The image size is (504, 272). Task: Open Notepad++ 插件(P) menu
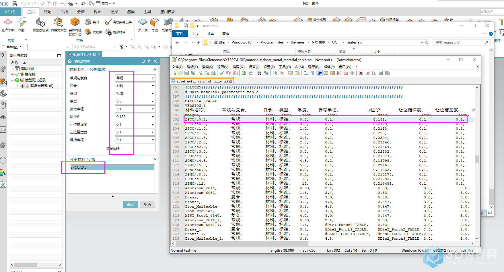coord(329,67)
